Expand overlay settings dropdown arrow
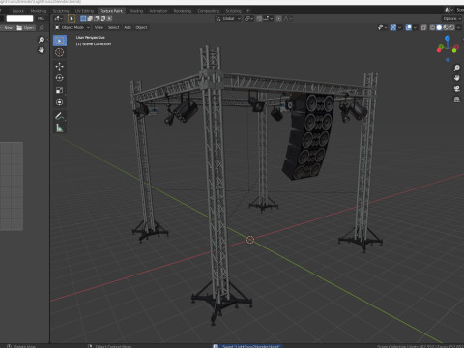Viewport: 464px width, 348px height. [x=415, y=27]
